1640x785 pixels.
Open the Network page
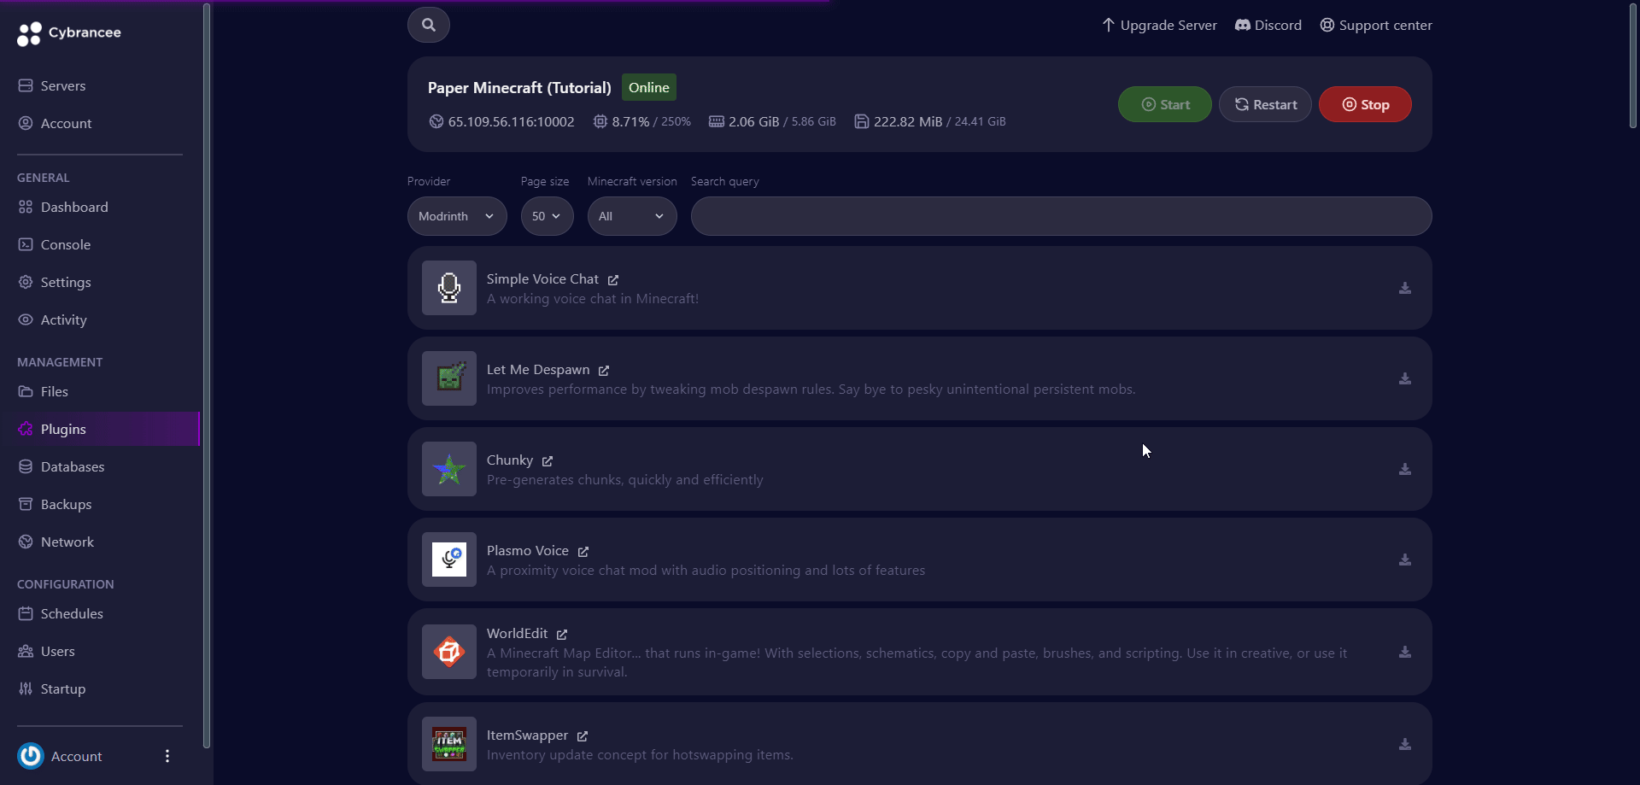tap(100, 542)
